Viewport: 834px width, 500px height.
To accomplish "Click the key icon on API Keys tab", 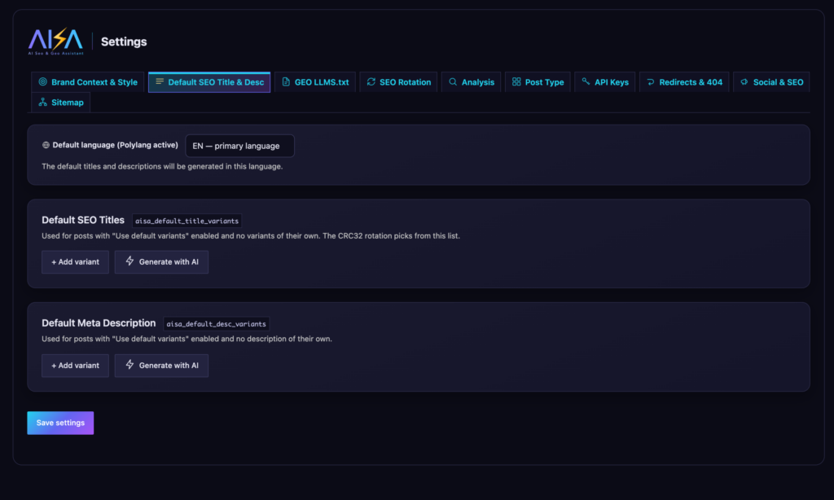I will (x=586, y=81).
